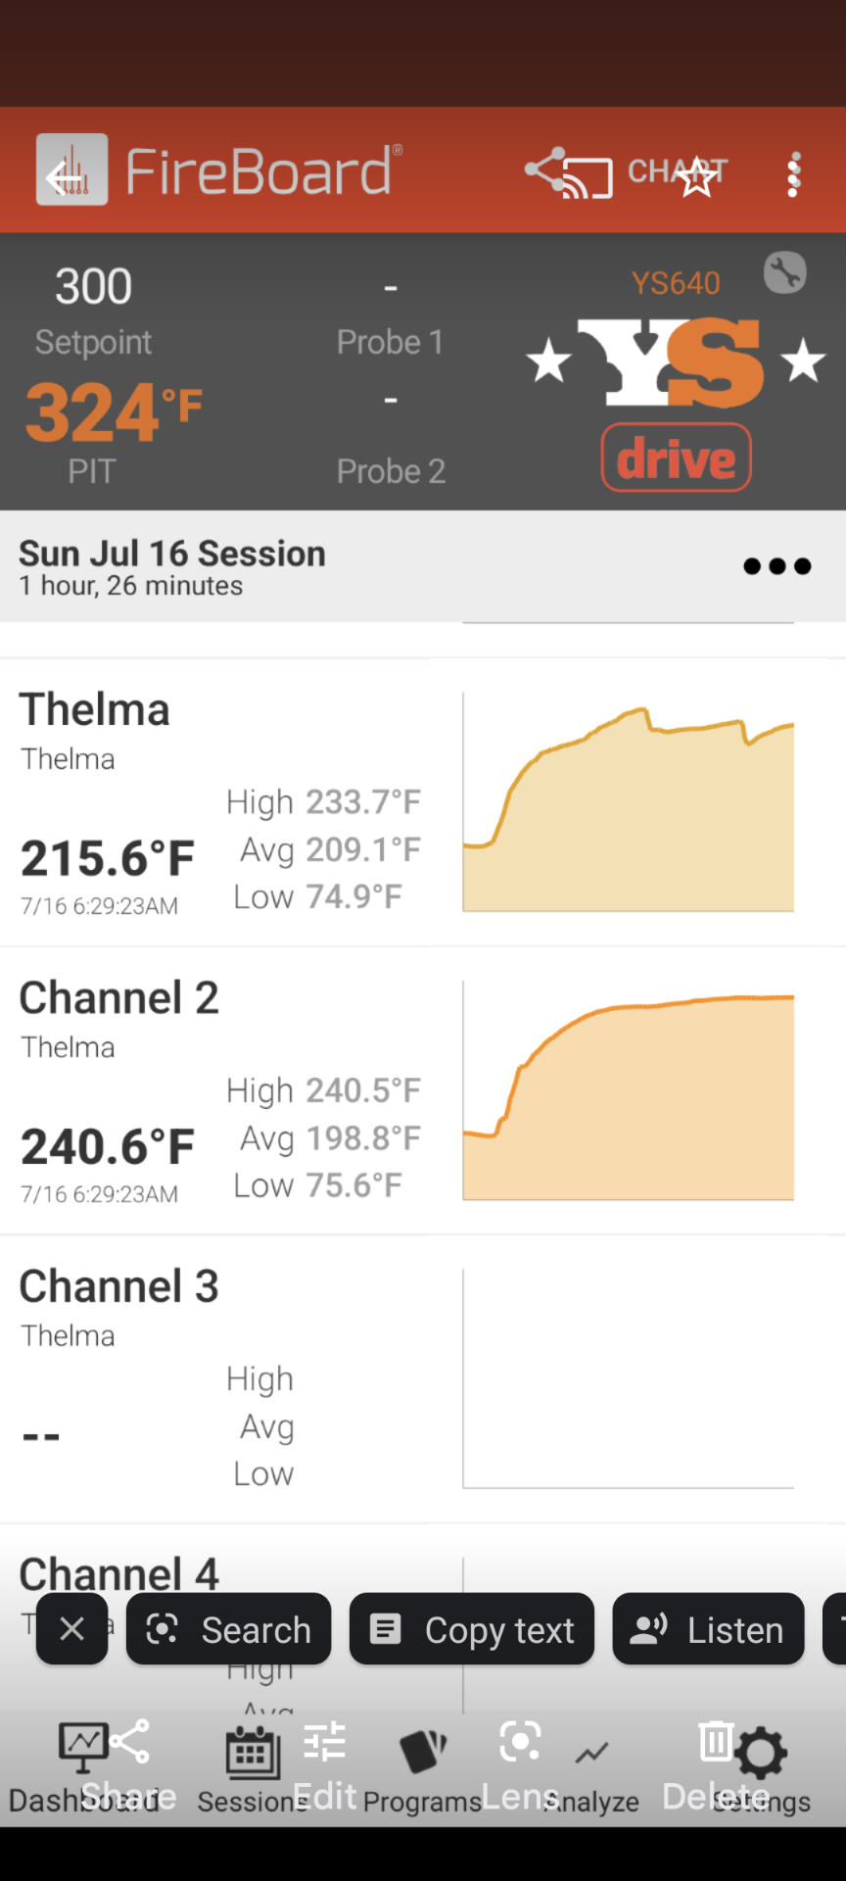Tap the YS drive logo
846x1881 pixels.
point(677,402)
